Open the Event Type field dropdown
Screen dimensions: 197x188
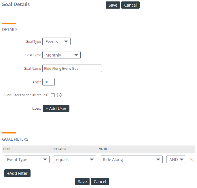26,160
